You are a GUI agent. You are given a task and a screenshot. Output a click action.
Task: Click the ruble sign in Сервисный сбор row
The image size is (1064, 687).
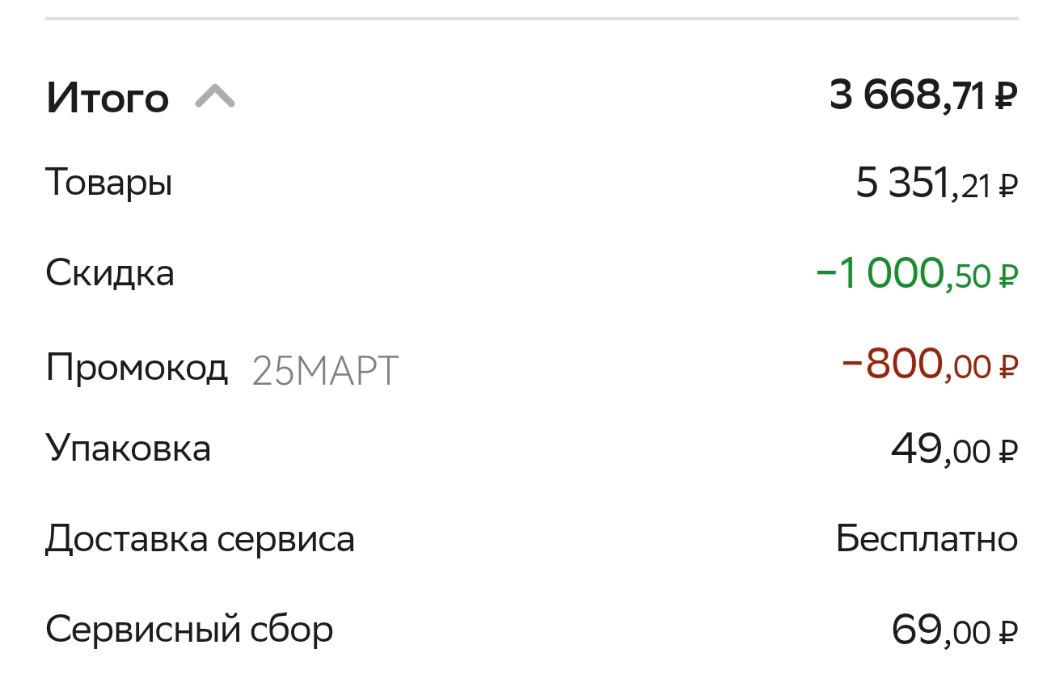(x=1007, y=633)
